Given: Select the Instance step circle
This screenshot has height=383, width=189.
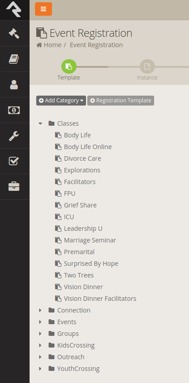Looking at the screenshot, I should pos(147,66).
